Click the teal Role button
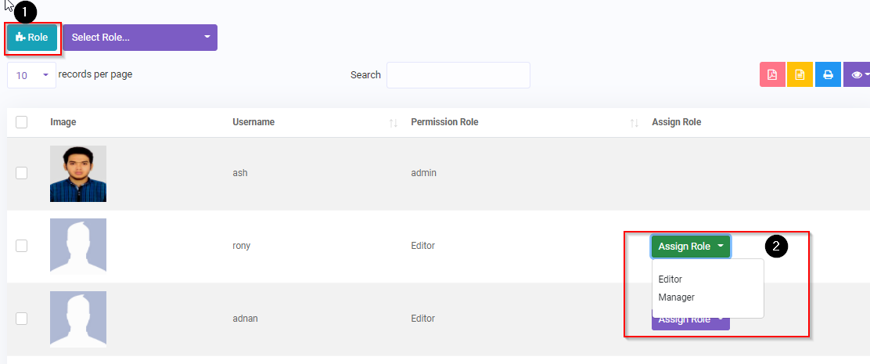 tap(32, 38)
